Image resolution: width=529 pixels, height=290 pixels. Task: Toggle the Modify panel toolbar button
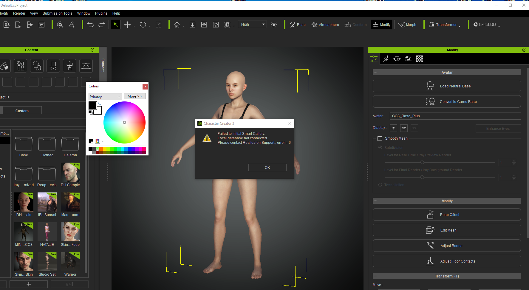[381, 24]
